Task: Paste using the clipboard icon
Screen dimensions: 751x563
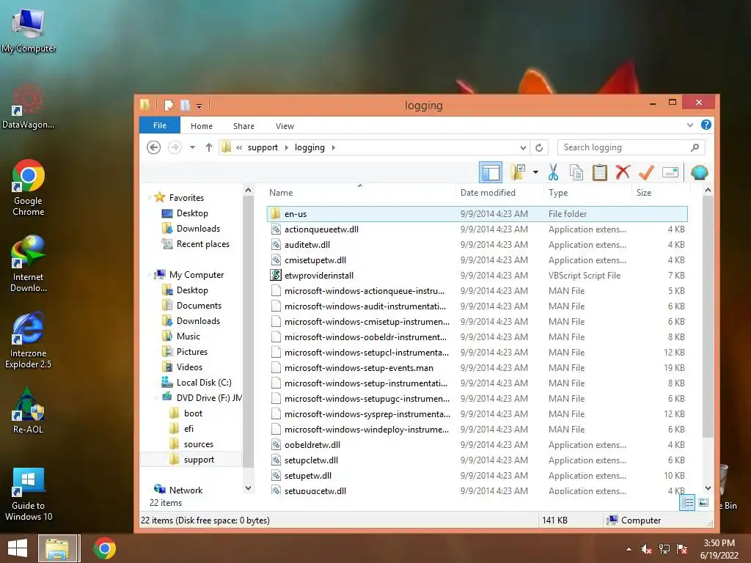Action: tap(600, 172)
